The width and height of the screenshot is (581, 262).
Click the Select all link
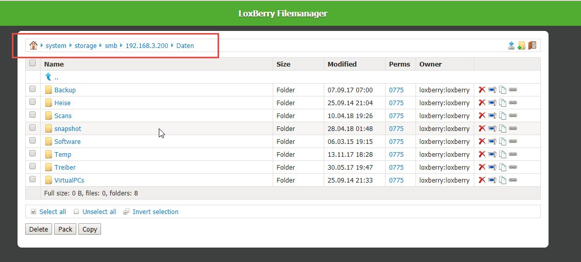tap(53, 211)
